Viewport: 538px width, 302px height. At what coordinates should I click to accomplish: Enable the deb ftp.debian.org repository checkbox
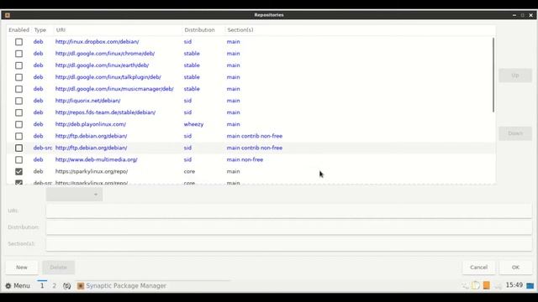pyautogui.click(x=18, y=136)
